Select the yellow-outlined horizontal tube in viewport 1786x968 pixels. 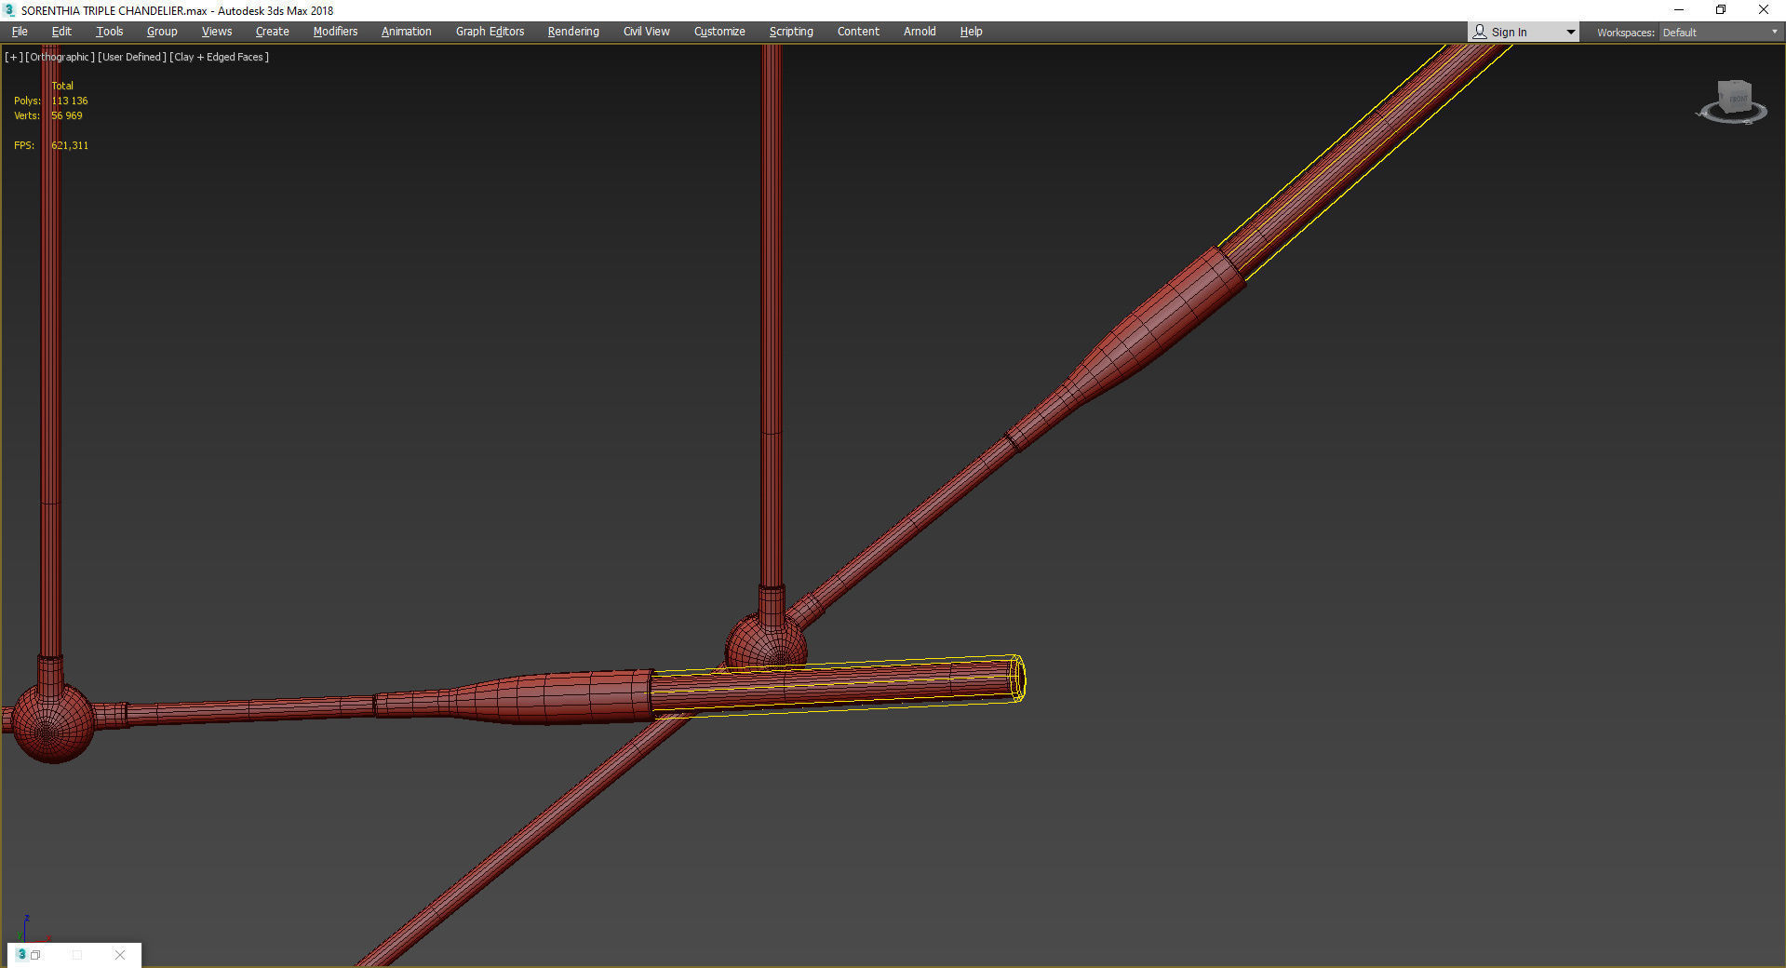pyautogui.click(x=838, y=685)
